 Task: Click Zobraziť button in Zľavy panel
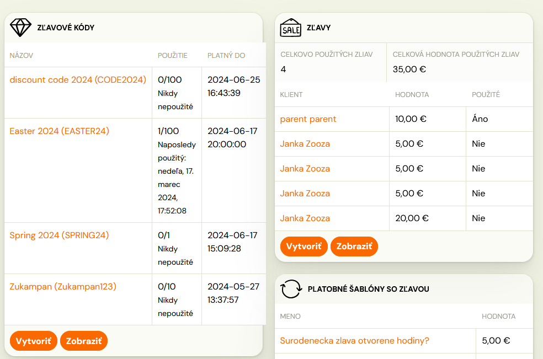click(x=354, y=247)
